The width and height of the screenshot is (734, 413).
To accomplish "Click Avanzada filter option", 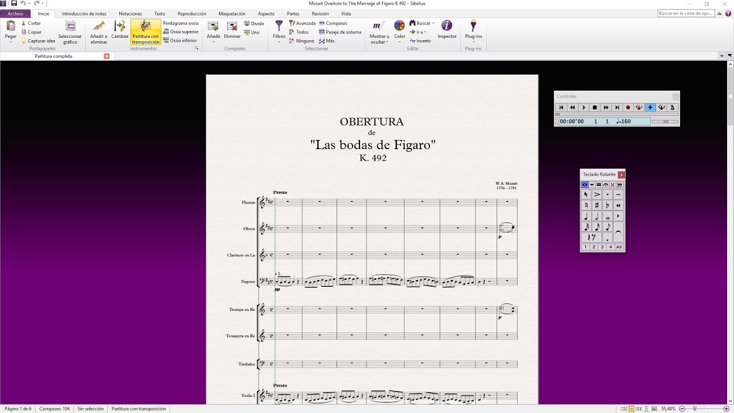I will (302, 24).
